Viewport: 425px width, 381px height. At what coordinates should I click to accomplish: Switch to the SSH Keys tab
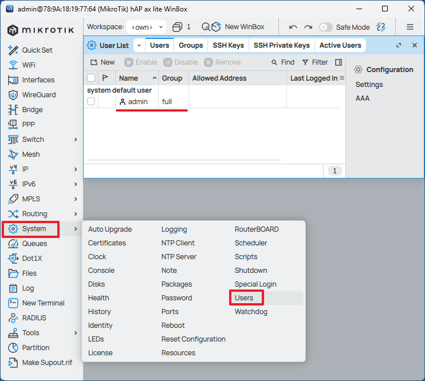point(228,45)
